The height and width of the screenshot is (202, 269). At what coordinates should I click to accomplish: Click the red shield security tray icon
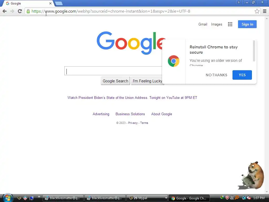click(227, 198)
